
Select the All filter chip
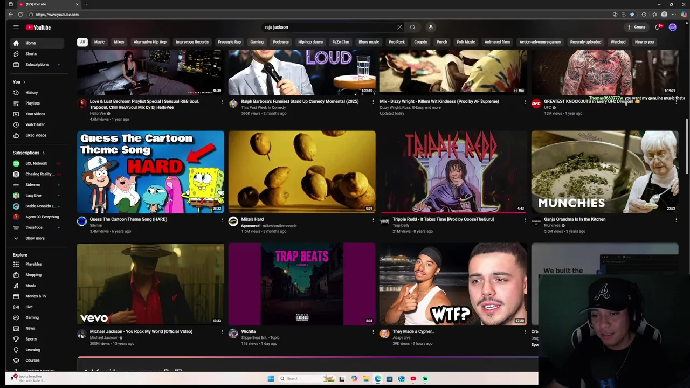pos(82,42)
